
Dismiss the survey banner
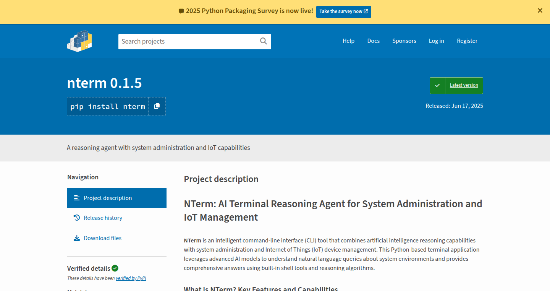pyautogui.click(x=540, y=11)
